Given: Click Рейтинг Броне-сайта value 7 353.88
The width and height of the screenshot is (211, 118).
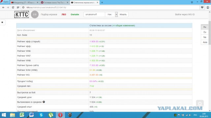Looking at the screenshot, I should point(94,66).
